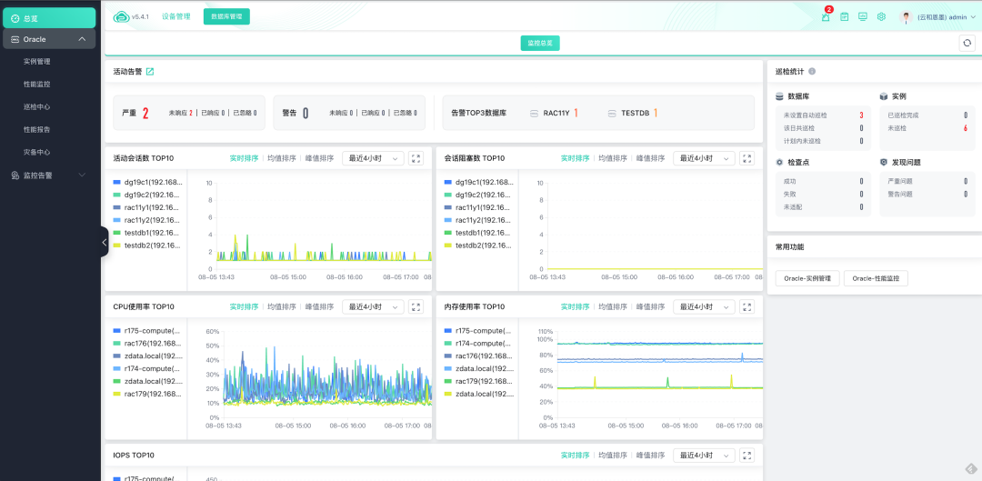
Task: Toggle dg19c2 legend in 活动会话数 chart
Action: 148,195
